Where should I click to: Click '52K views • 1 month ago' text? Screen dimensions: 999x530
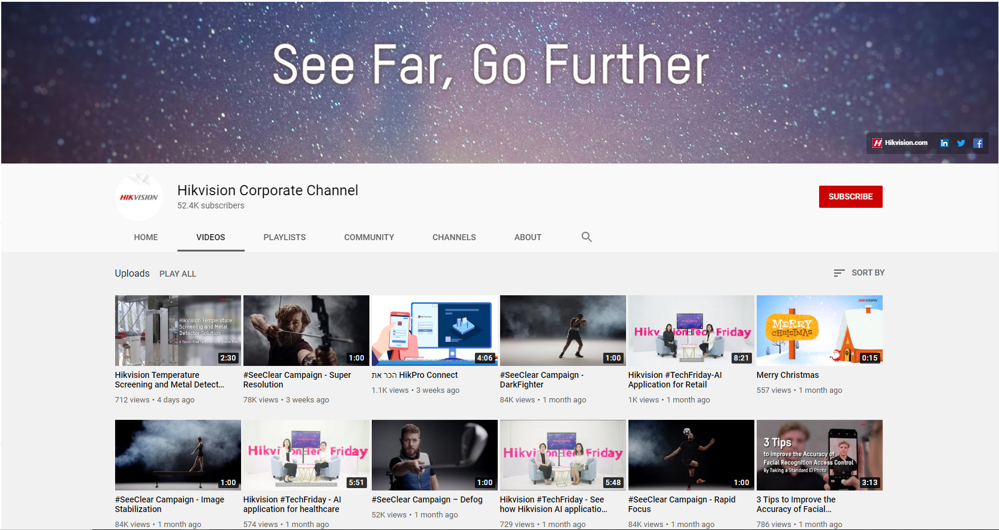pyautogui.click(x=415, y=515)
